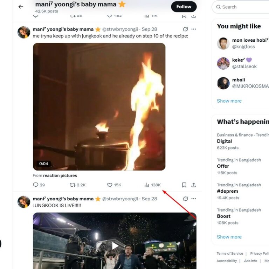View analytics showing 138K views
The height and width of the screenshot is (269, 269).
click(147, 185)
